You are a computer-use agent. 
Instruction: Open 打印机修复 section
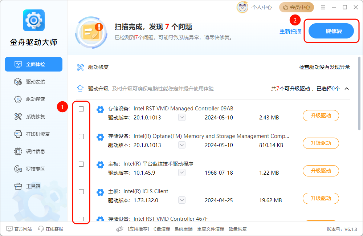tap(33, 134)
